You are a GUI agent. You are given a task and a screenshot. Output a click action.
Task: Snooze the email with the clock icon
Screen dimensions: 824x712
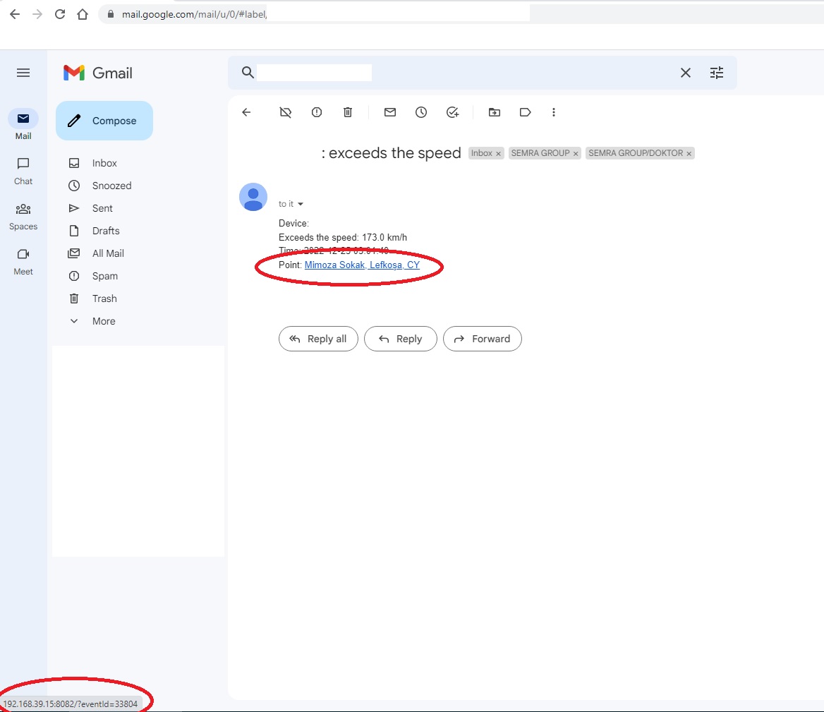coord(421,112)
